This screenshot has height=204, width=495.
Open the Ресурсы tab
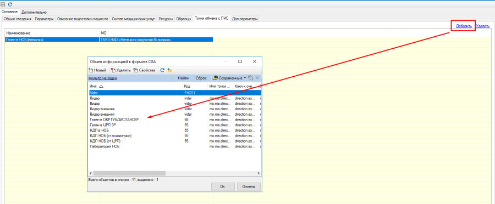tap(166, 19)
